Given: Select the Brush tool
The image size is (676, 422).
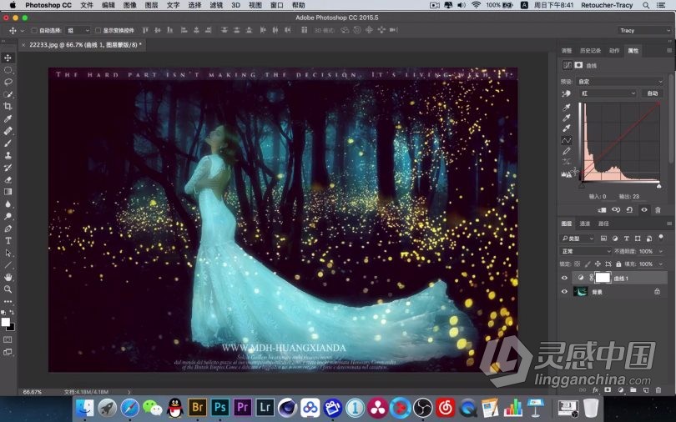Looking at the screenshot, I should 8,143.
